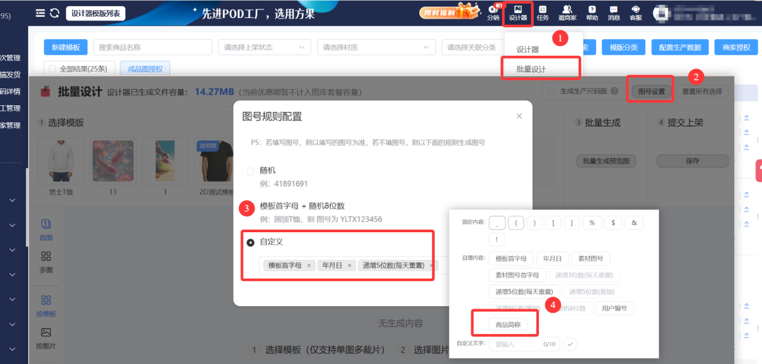Close the 图号规则配置 dialog
Viewport: 762px width, 364px height.
coord(520,116)
